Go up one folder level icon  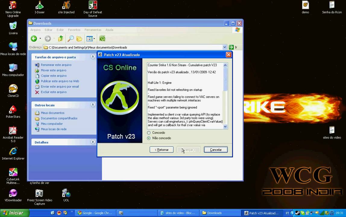61,39
